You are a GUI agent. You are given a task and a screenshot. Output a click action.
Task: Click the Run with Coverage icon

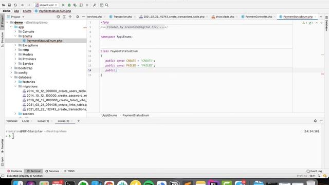coord(75,5)
